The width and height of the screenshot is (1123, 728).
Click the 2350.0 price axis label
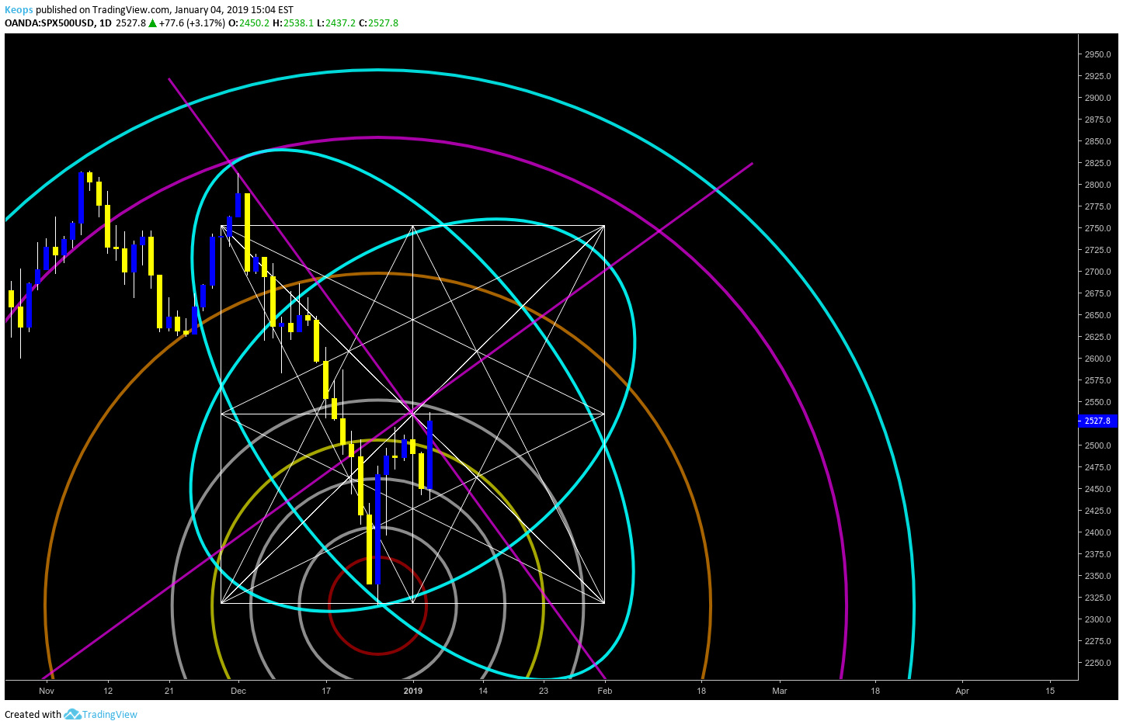coord(1097,576)
